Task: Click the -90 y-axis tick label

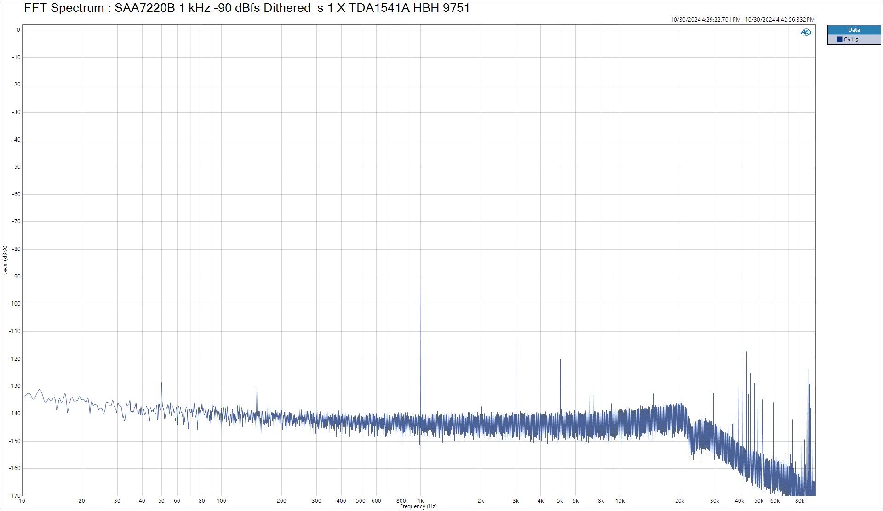Action: (17, 277)
